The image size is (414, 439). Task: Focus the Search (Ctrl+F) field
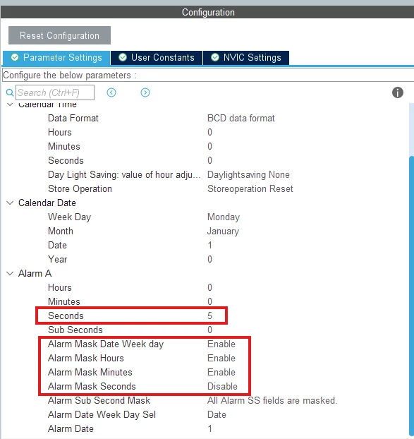point(55,92)
